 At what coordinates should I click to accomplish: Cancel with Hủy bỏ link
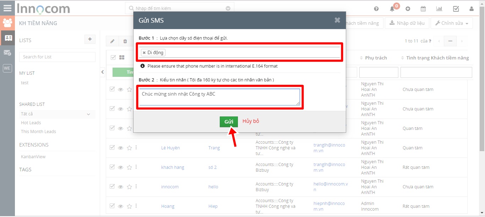click(251, 121)
